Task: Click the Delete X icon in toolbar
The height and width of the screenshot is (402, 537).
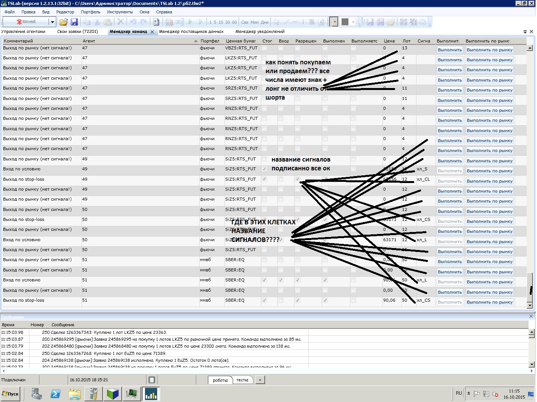Action: coord(120,22)
